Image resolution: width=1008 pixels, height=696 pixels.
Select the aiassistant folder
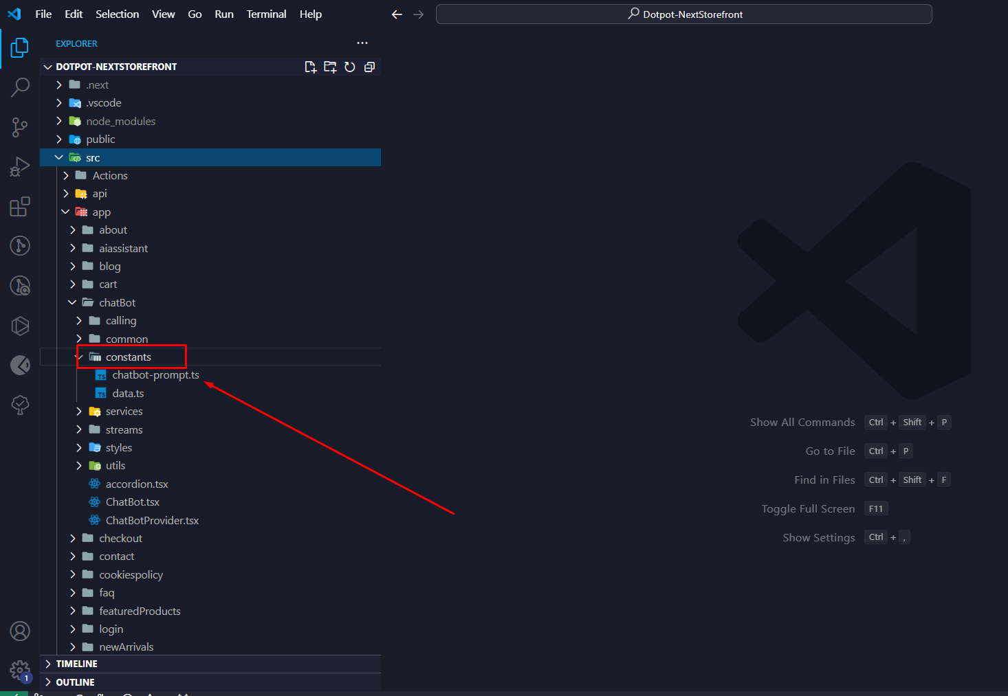point(210,249)
